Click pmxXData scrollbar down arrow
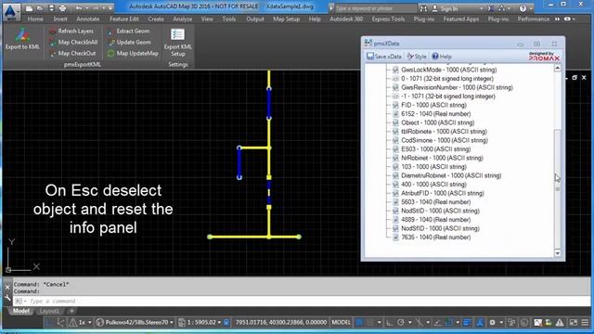The height and width of the screenshot is (334, 594). point(557,253)
